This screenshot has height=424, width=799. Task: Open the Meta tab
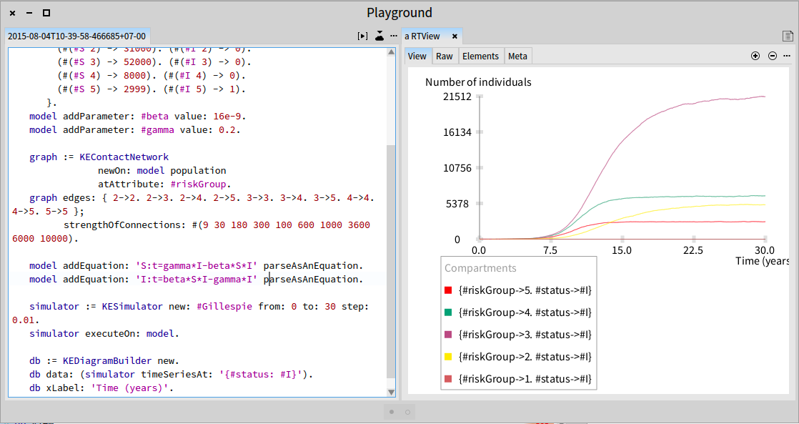click(x=517, y=56)
